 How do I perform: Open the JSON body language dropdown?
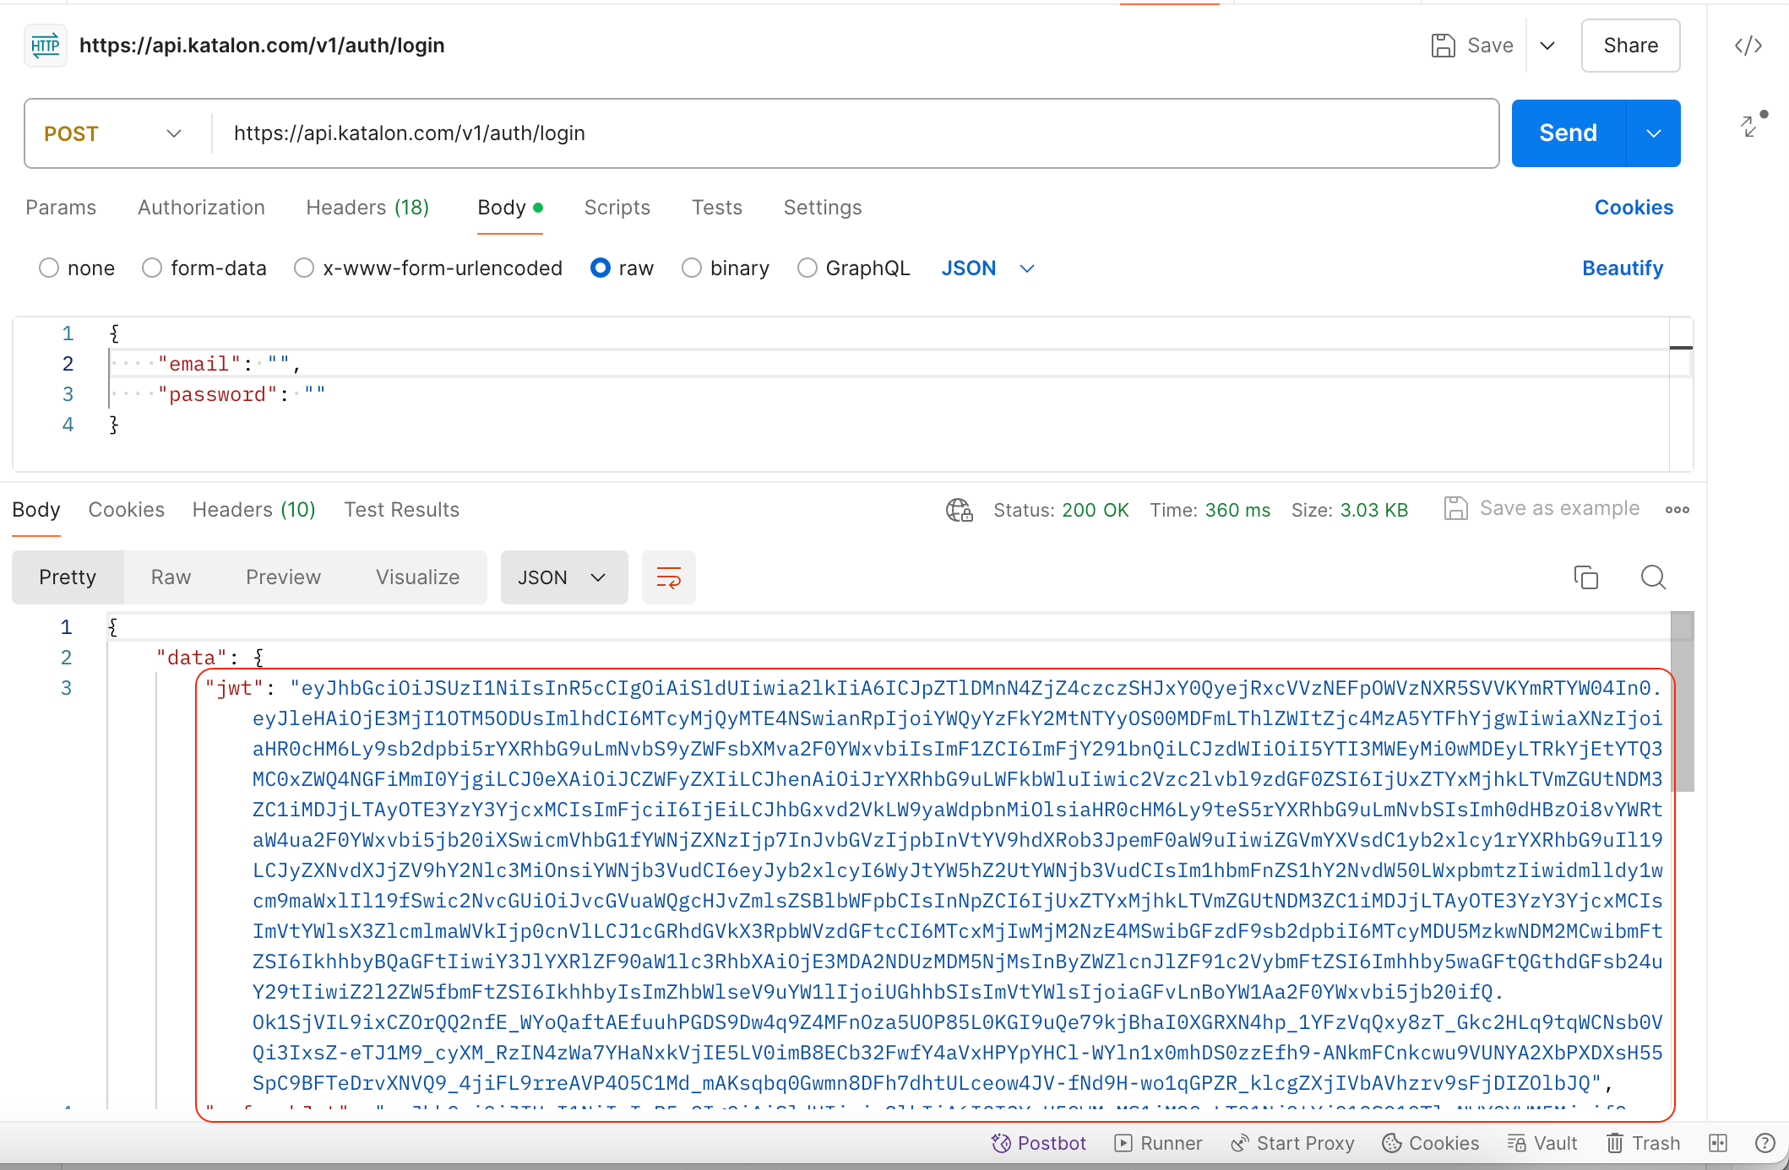(987, 268)
